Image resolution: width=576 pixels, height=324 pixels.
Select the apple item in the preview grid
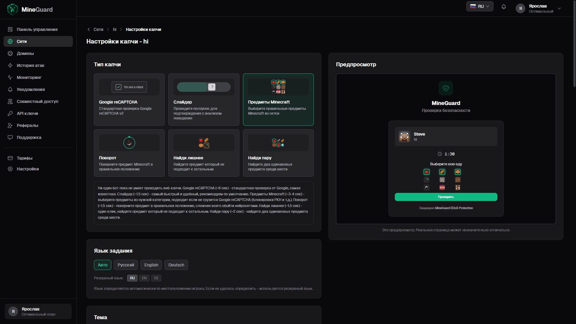pos(427,172)
